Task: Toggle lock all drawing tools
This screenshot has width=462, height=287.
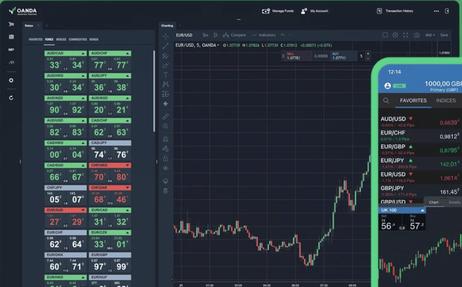Action: click(x=165, y=159)
